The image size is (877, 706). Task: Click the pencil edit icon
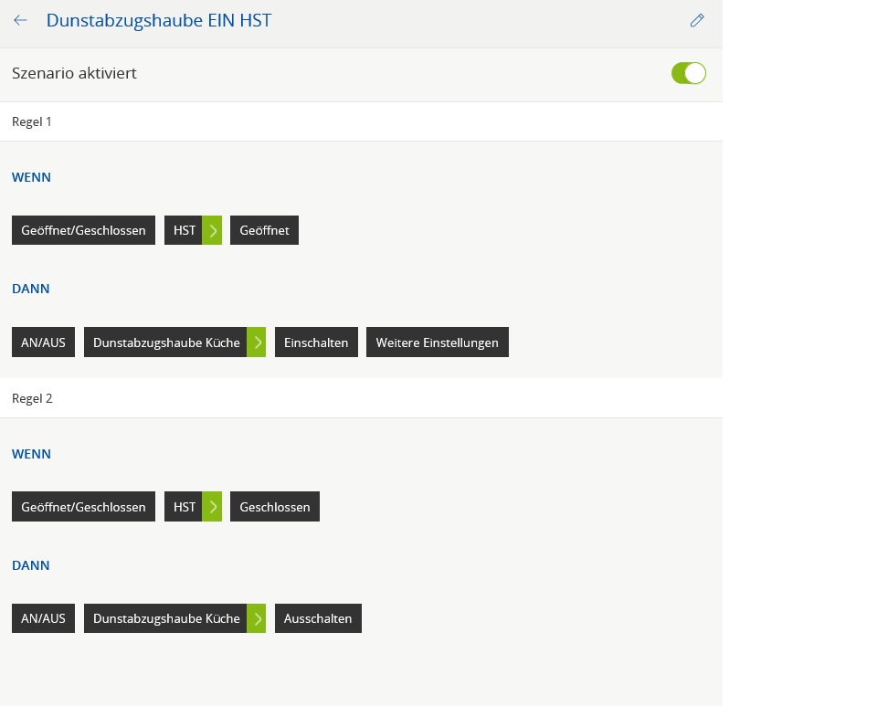(697, 20)
